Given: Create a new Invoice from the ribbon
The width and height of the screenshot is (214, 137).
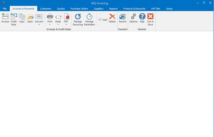Looking at the screenshot, I should click(5, 18).
